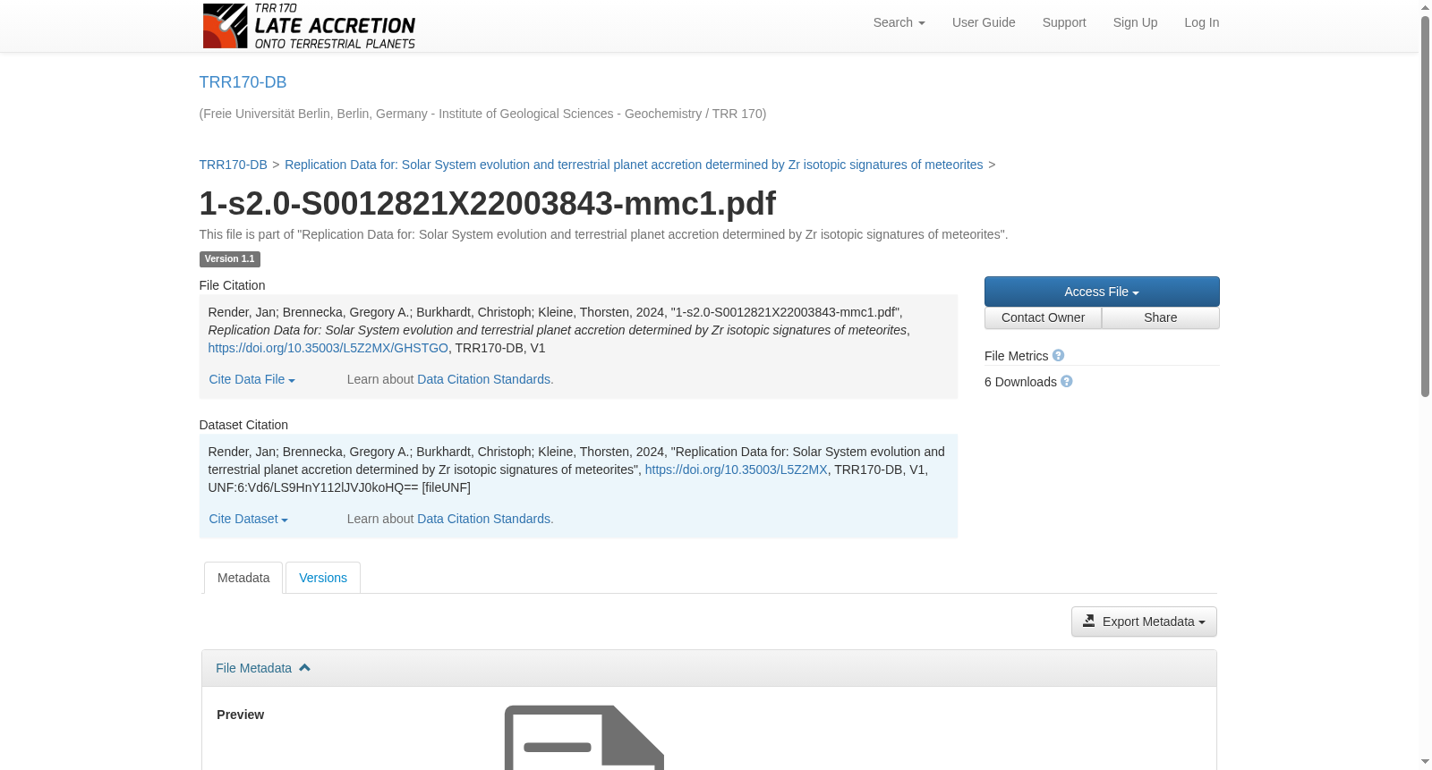Open the Cite Data File dropdown
This screenshot has width=1432, height=770.
pyautogui.click(x=251, y=379)
